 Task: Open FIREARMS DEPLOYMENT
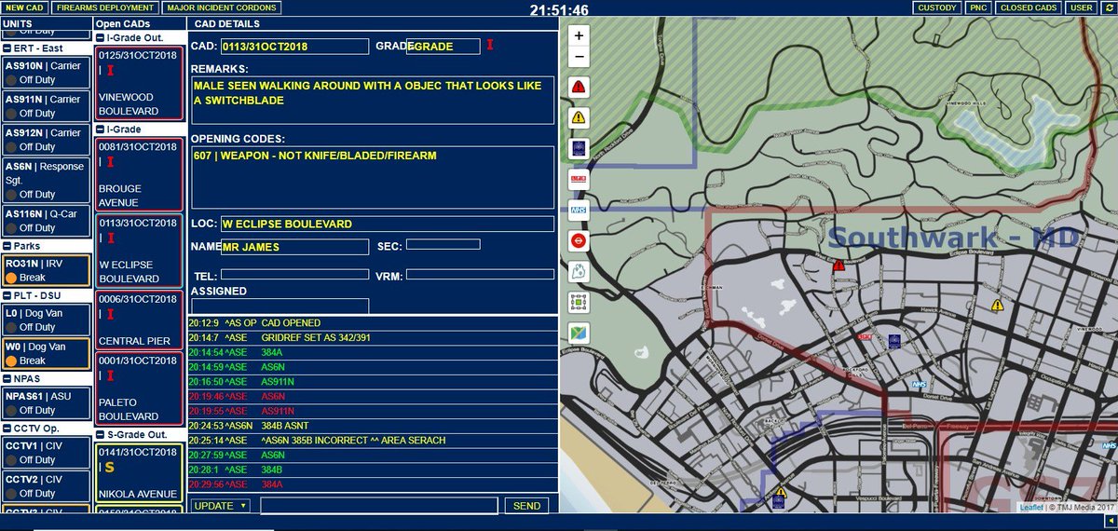click(104, 7)
